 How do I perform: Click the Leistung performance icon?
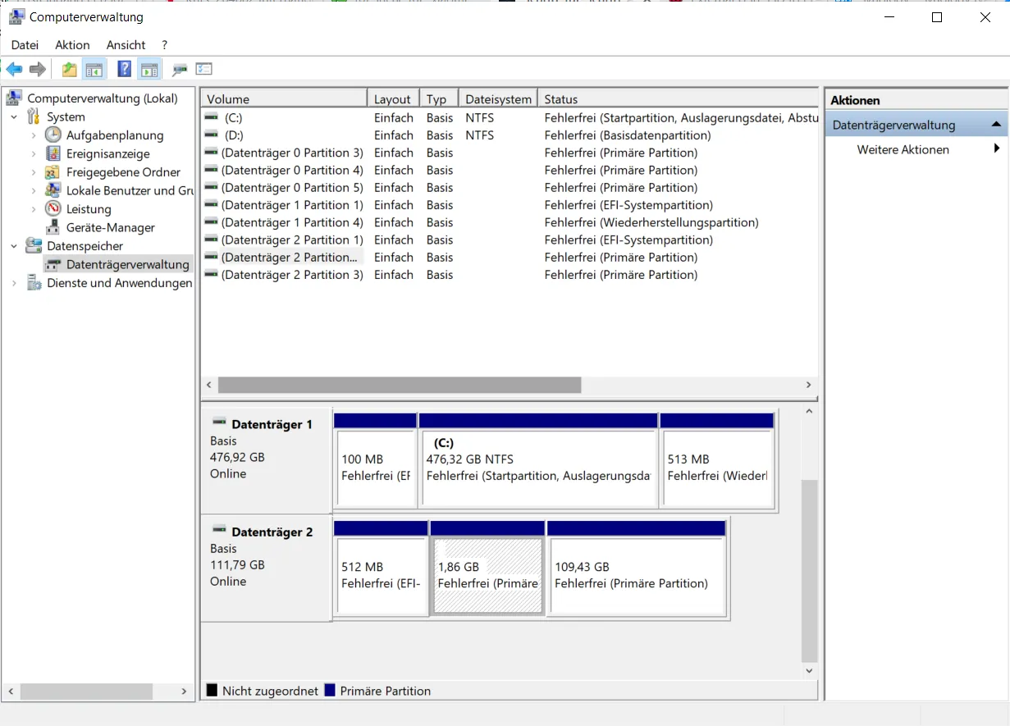53,208
